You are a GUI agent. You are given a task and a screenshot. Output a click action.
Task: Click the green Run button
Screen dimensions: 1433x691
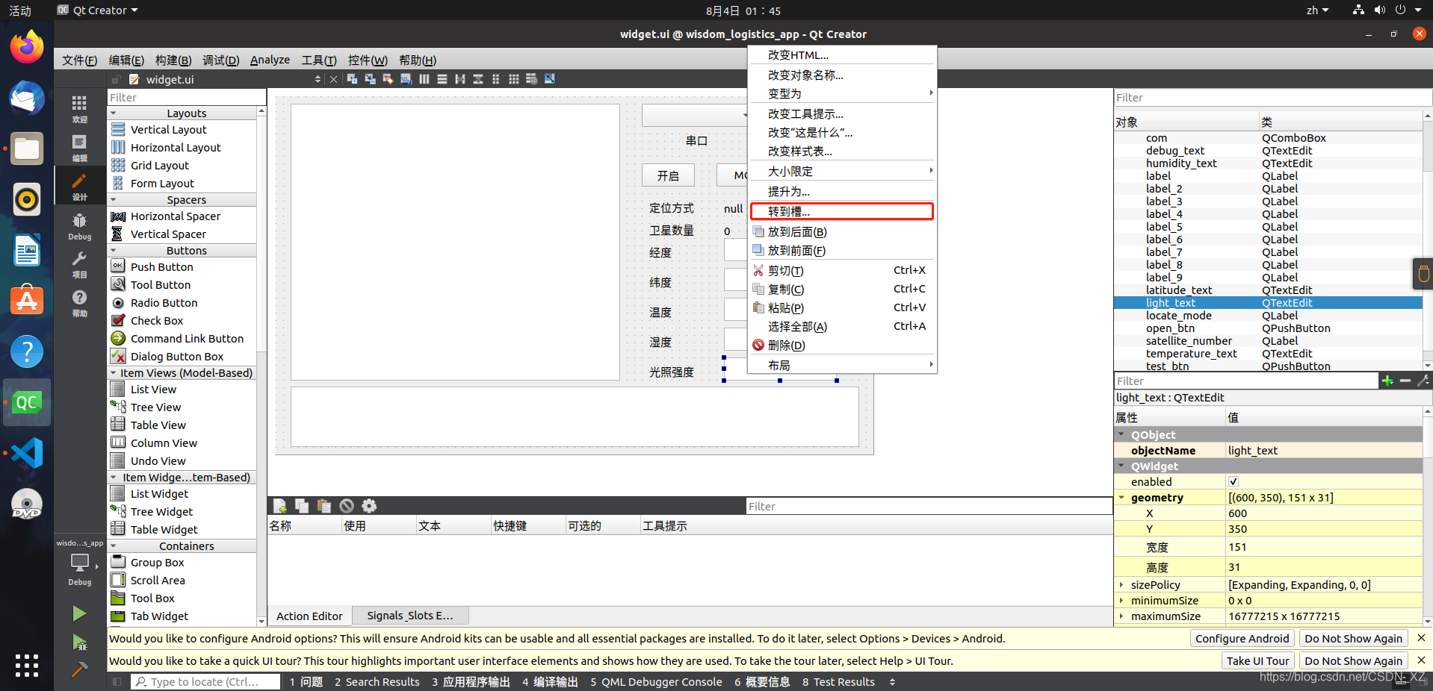click(x=79, y=614)
